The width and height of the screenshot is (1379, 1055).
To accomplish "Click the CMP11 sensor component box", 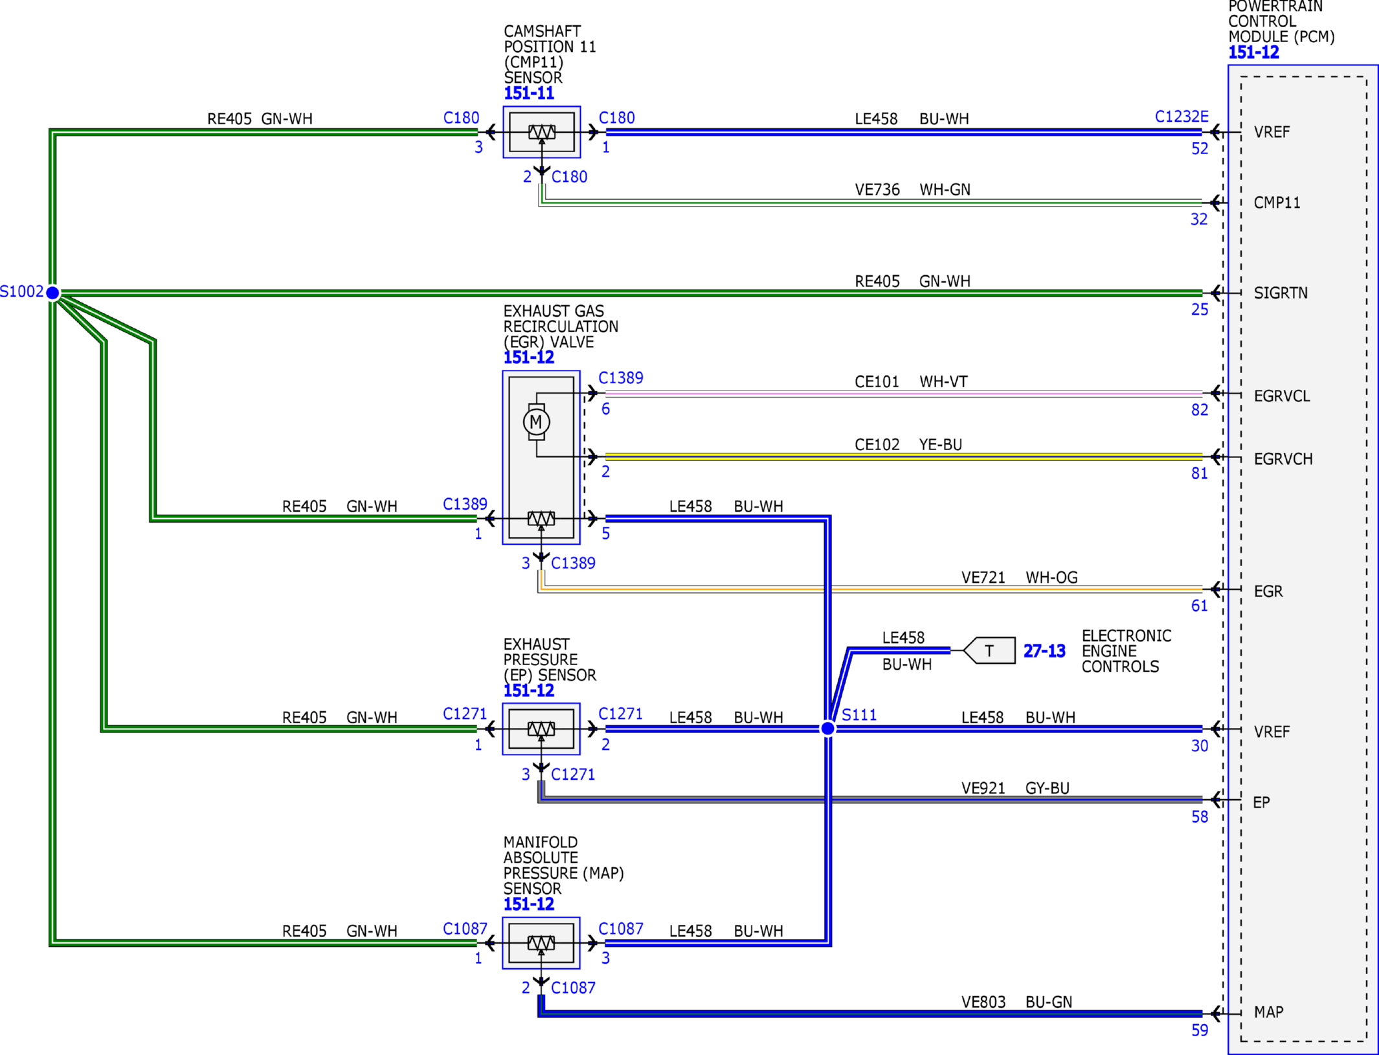I will coord(542,132).
